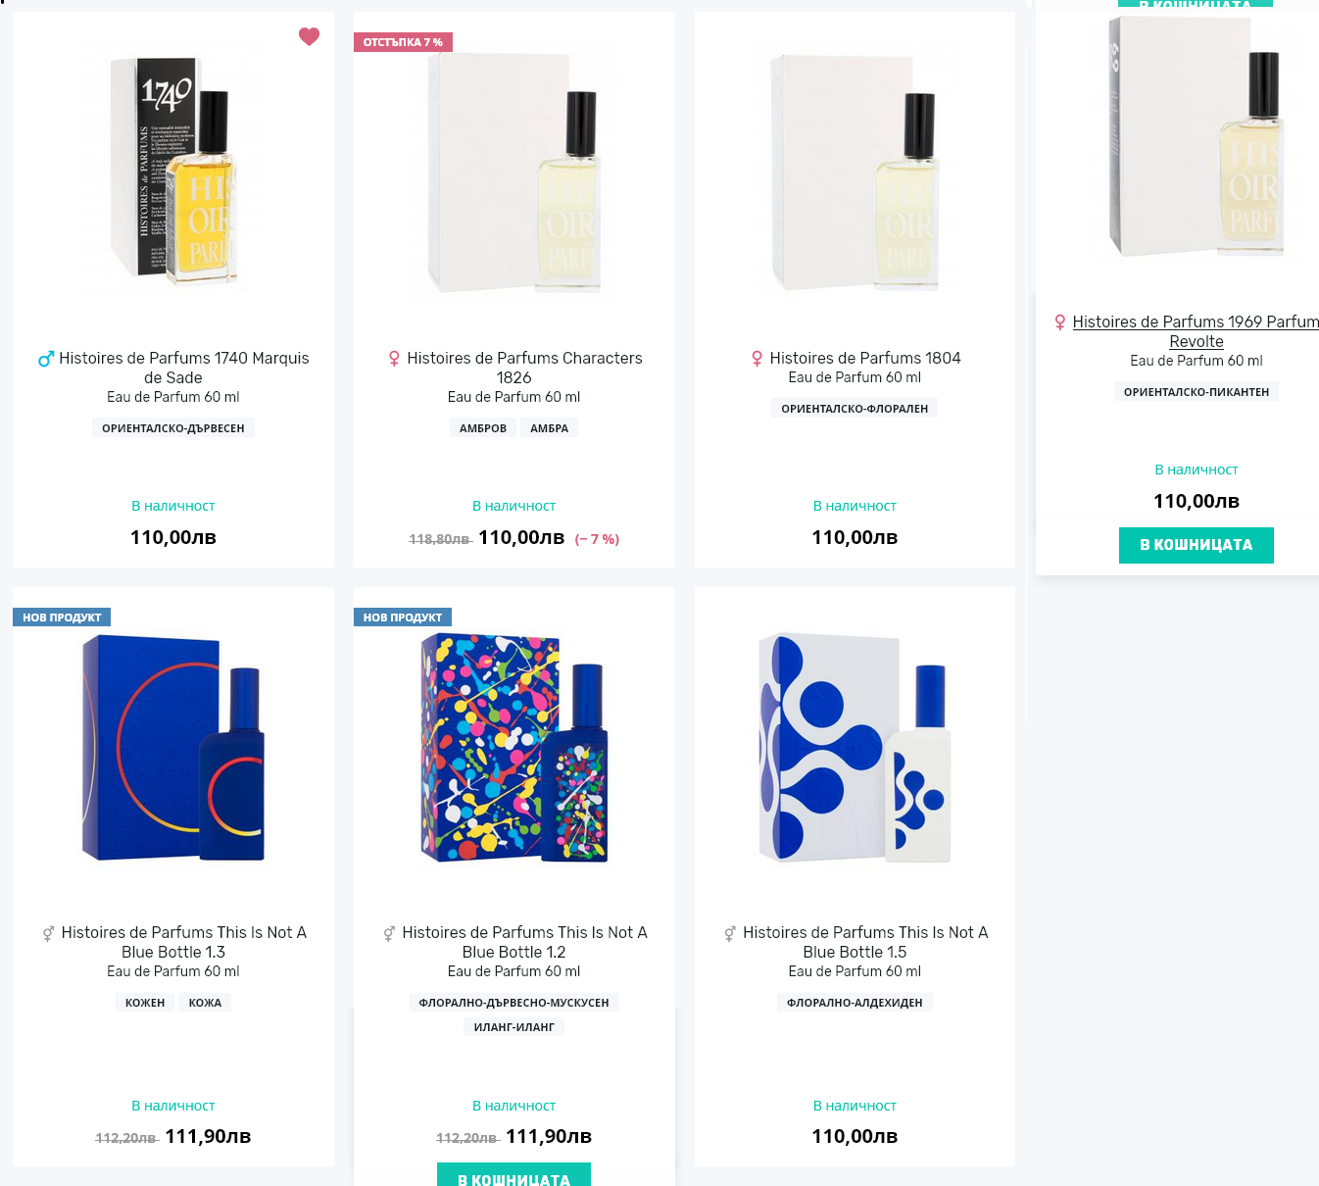Click the ИЛАНГ-ИЛАНГ note tag
This screenshot has height=1186, width=1319.
point(513,1027)
